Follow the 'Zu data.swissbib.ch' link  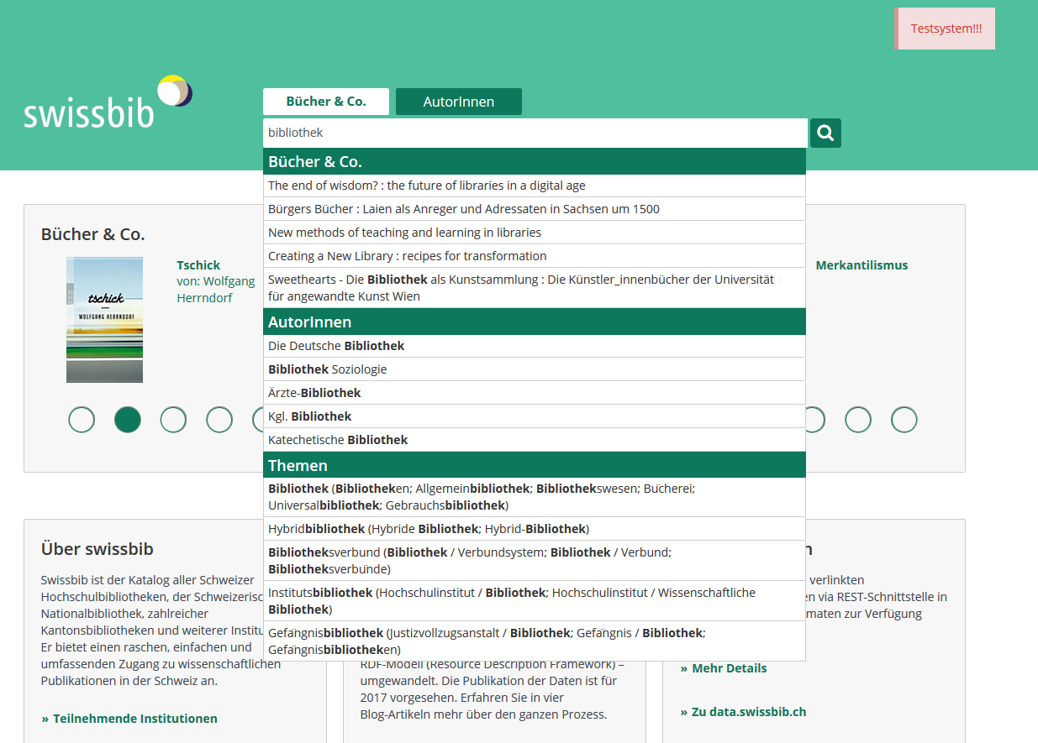pyautogui.click(x=748, y=712)
